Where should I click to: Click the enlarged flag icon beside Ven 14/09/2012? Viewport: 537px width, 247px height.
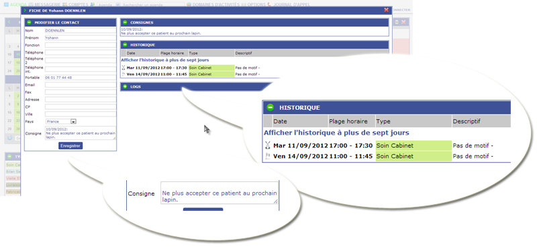[x=268, y=157]
